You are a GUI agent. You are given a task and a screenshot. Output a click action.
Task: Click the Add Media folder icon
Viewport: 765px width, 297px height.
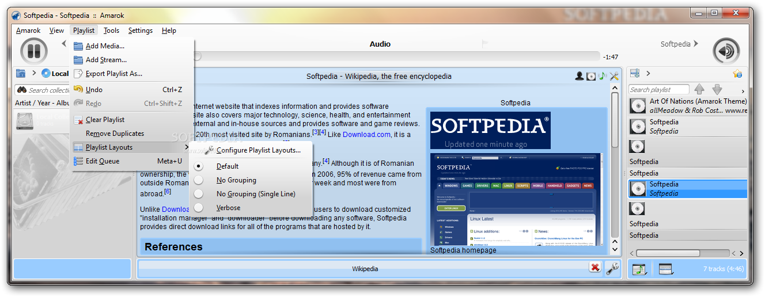pyautogui.click(x=78, y=46)
